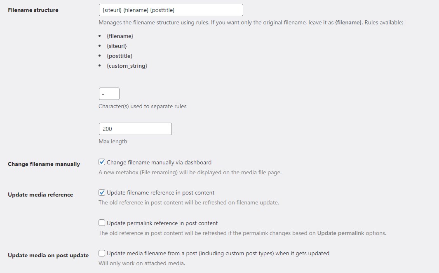Tick the Update media filename from a post checkbox
Viewport: 439px width, 273px height.
click(x=102, y=253)
